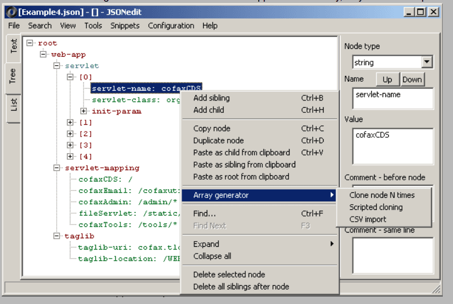Click the Down button

[x=412, y=79]
